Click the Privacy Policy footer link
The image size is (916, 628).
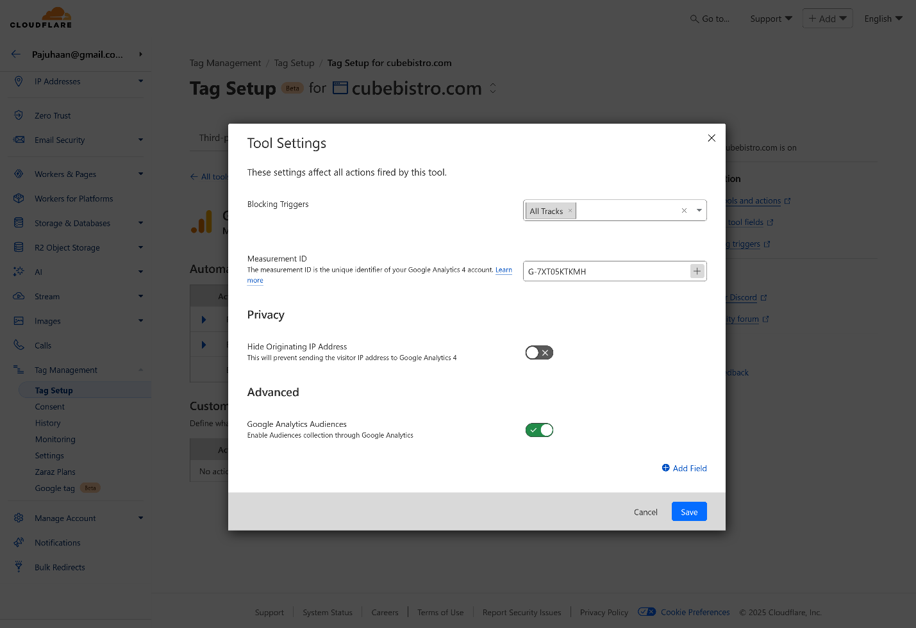coord(604,613)
